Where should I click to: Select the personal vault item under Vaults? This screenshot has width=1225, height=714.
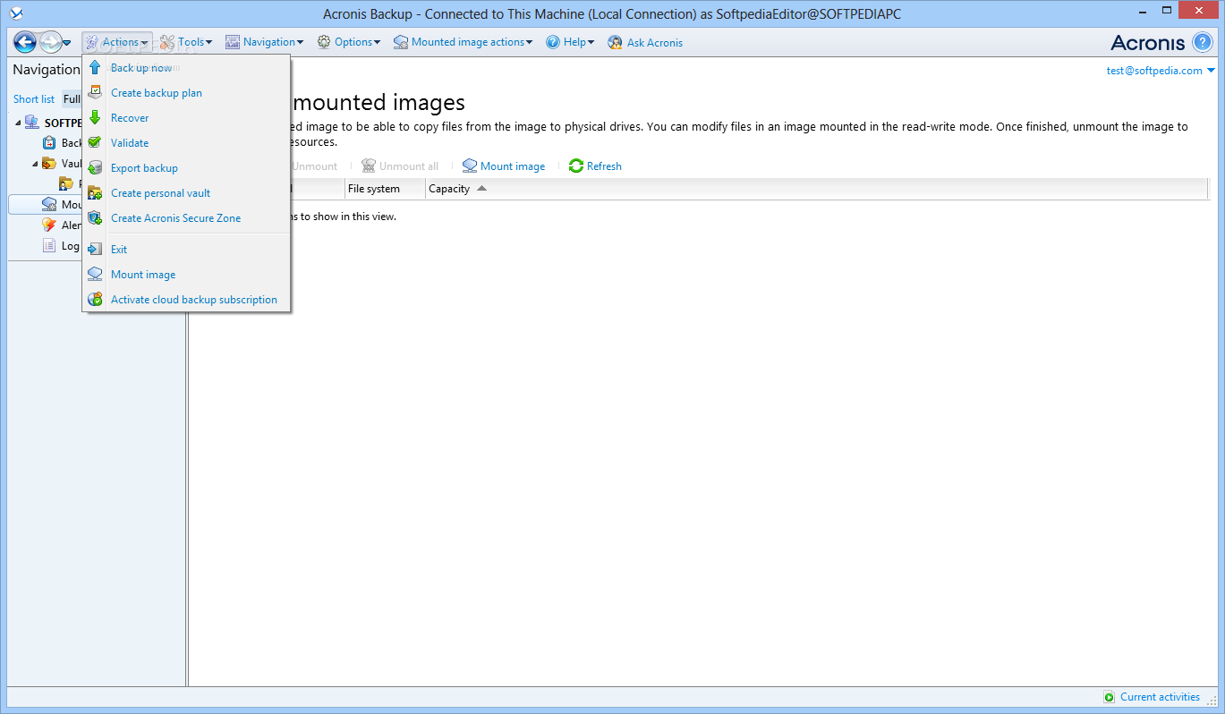tap(71, 184)
